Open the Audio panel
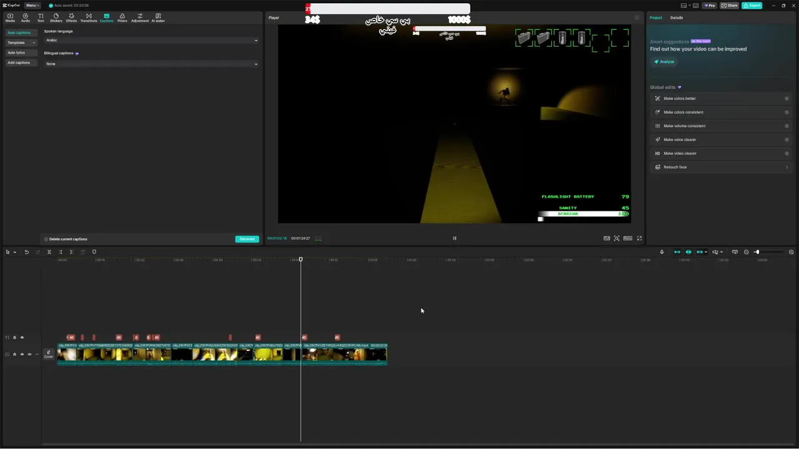This screenshot has width=799, height=449. coord(26,17)
